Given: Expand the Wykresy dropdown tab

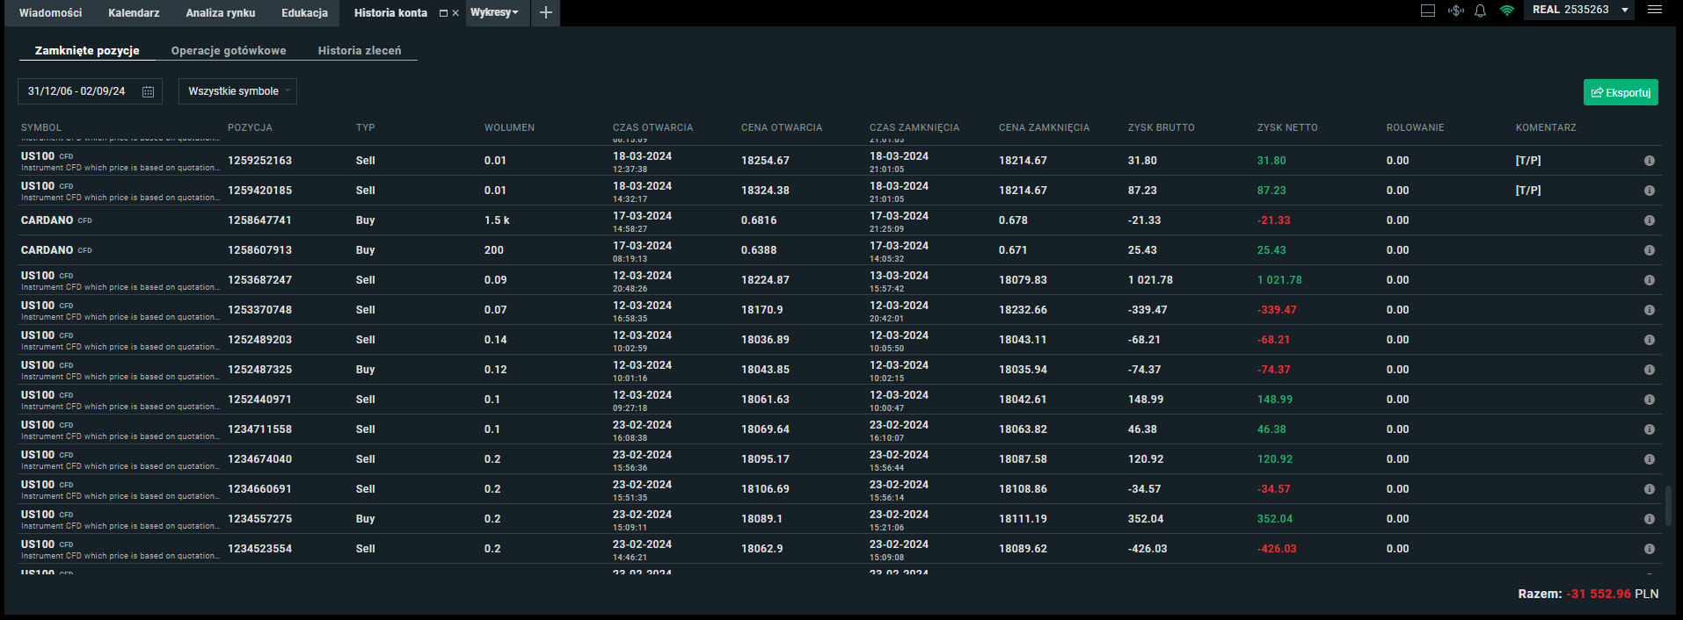Looking at the screenshot, I should (x=495, y=12).
